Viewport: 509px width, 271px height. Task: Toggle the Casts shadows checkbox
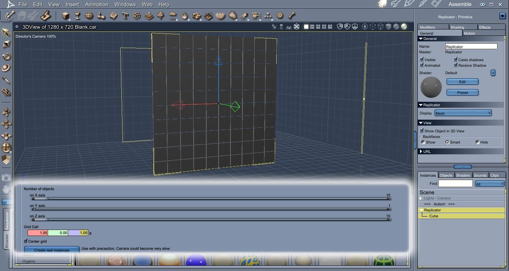click(455, 60)
